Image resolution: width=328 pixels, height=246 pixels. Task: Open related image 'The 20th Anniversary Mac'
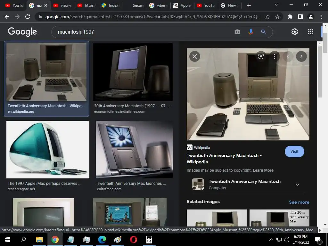pos(279,218)
